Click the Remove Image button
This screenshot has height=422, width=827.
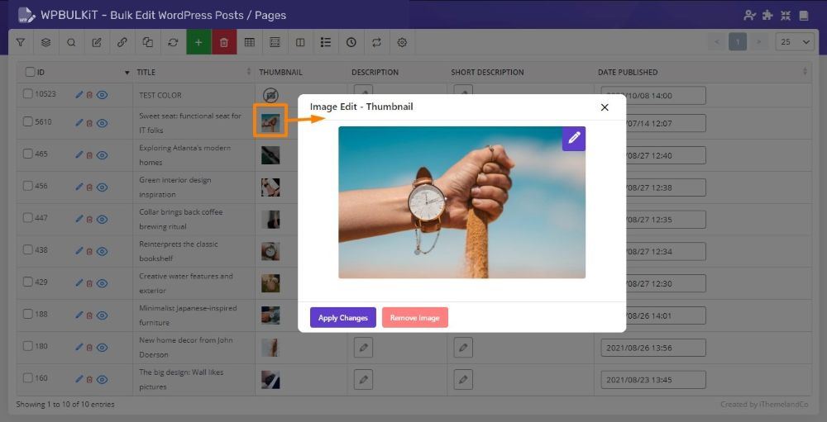414,318
